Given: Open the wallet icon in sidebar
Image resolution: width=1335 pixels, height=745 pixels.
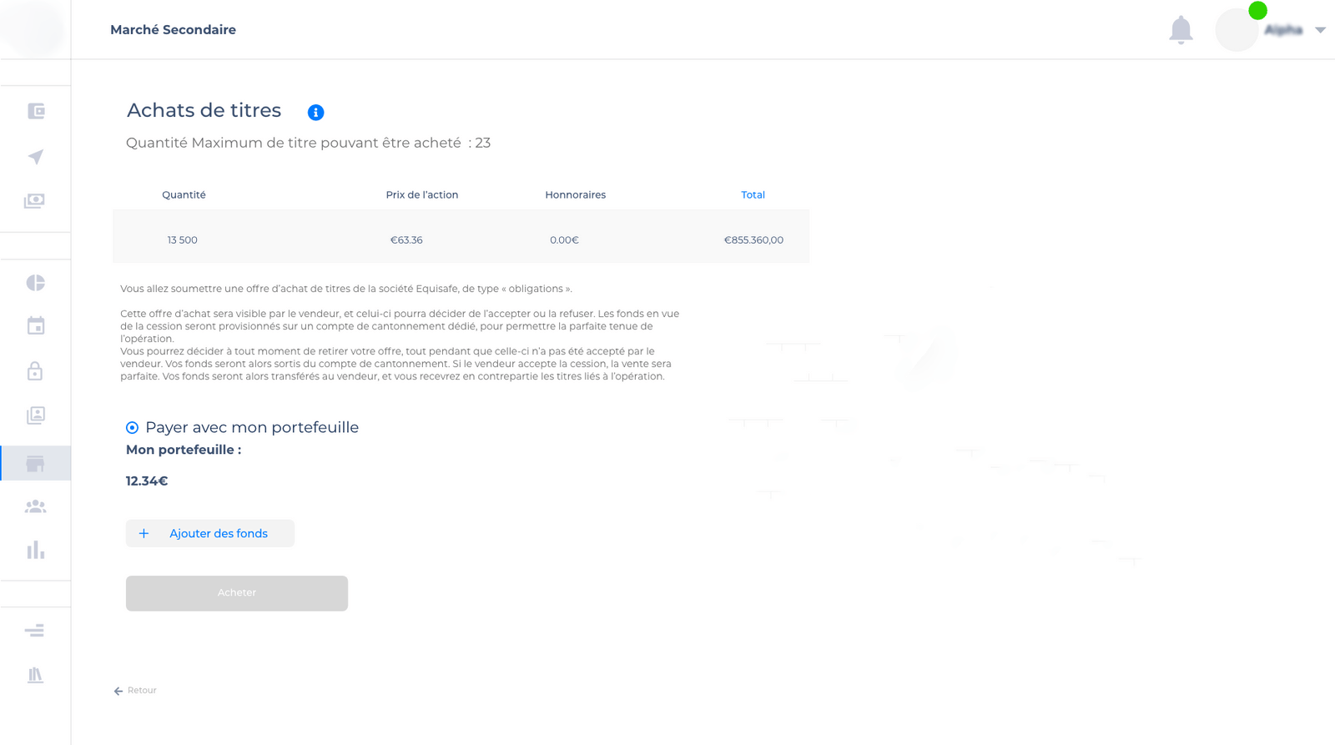Looking at the screenshot, I should (x=36, y=111).
